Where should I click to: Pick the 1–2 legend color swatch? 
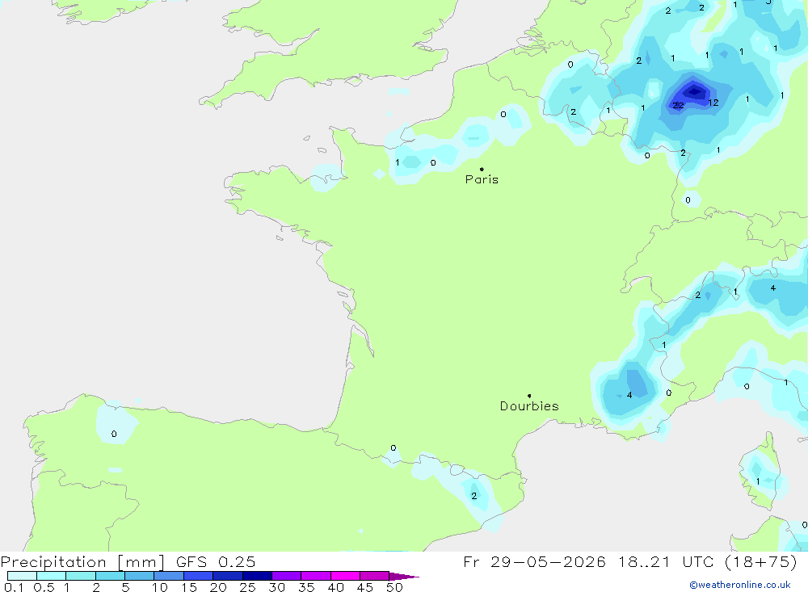click(81, 576)
